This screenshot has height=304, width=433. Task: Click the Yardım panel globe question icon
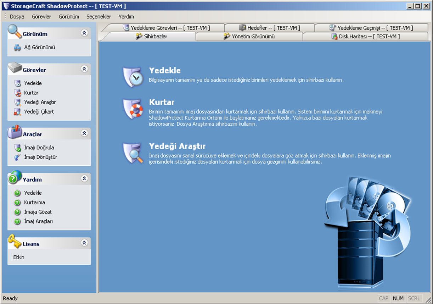(x=15, y=177)
